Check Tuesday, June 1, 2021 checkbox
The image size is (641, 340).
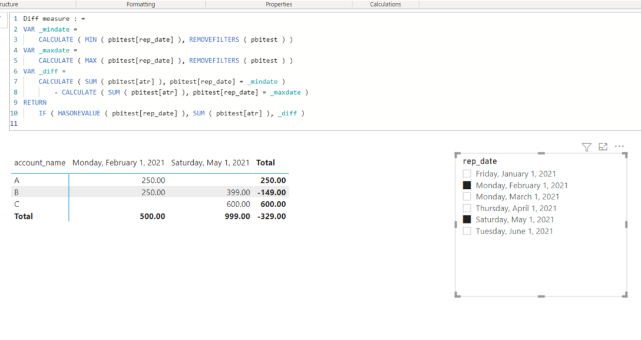tap(467, 231)
